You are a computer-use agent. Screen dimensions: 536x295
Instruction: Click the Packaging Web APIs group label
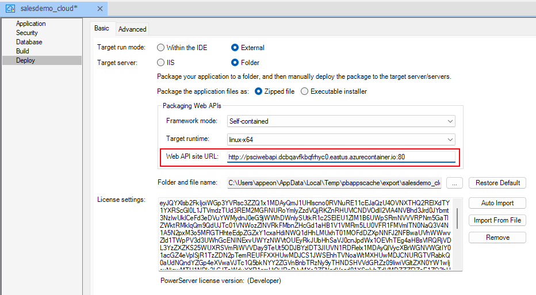click(192, 106)
